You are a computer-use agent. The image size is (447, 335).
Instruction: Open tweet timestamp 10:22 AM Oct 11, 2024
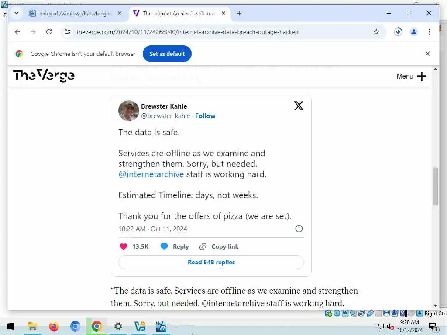click(153, 229)
